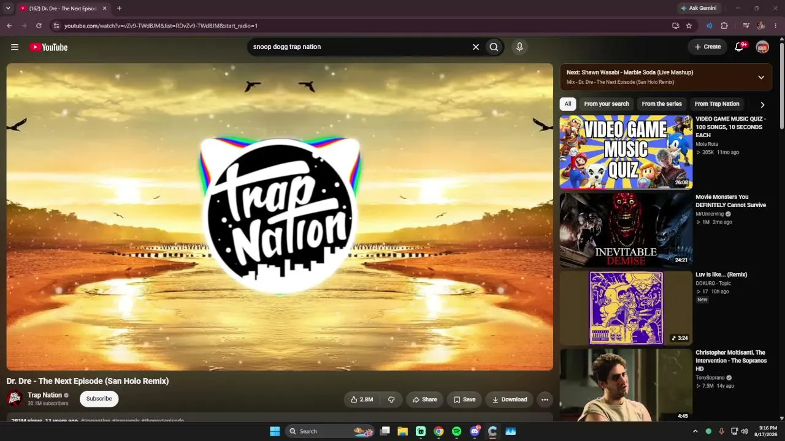The image size is (785, 441).
Task: Download the video
Action: 509,399
